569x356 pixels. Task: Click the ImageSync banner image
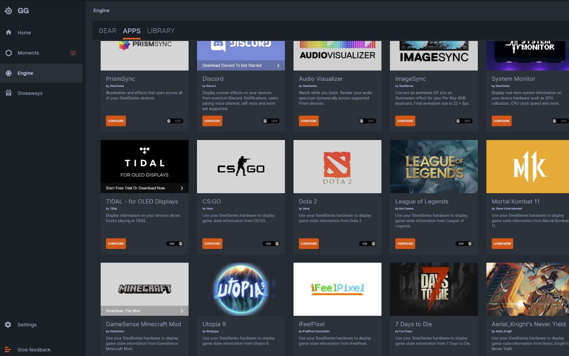click(434, 55)
